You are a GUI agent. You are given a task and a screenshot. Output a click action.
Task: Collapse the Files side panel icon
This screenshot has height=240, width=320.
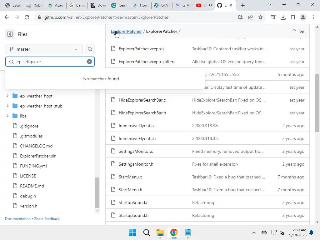pyautogui.click(x=10, y=34)
